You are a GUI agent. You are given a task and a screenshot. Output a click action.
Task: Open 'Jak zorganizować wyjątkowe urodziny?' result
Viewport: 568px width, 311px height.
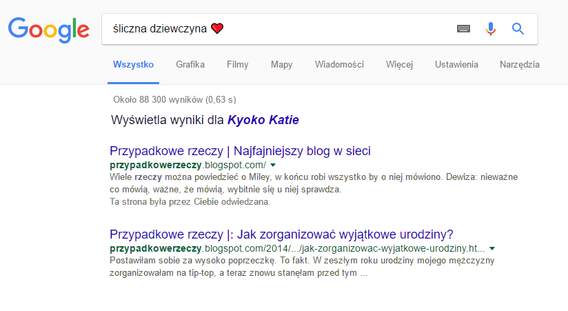tap(281, 234)
